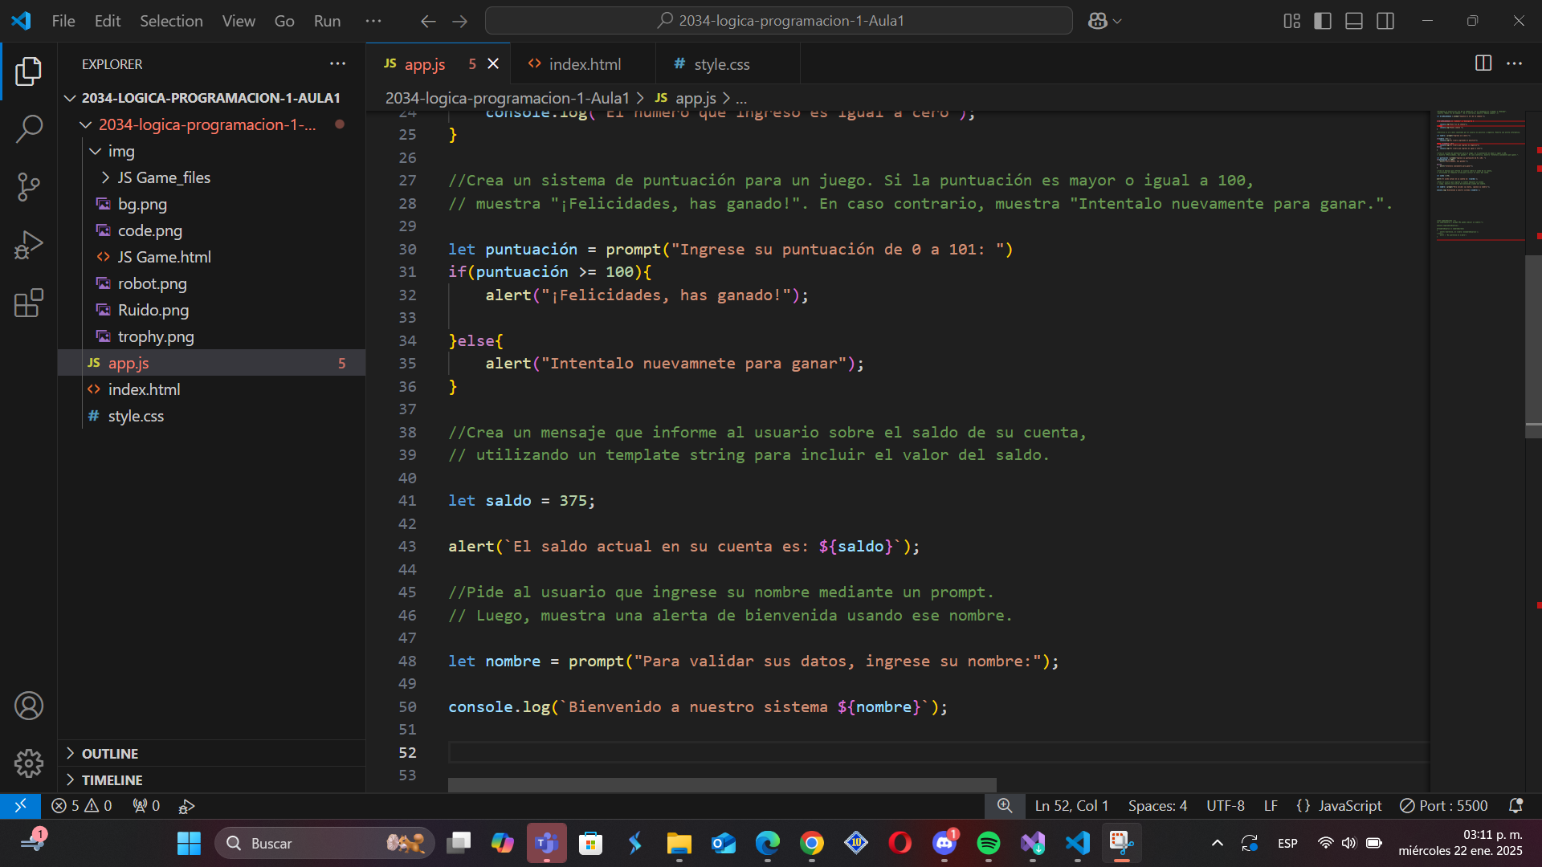Open JS Game.html in the explorer
The width and height of the screenshot is (1542, 867).
coord(211,257)
